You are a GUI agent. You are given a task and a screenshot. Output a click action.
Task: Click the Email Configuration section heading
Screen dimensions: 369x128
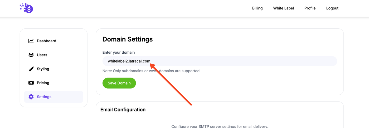(123, 110)
